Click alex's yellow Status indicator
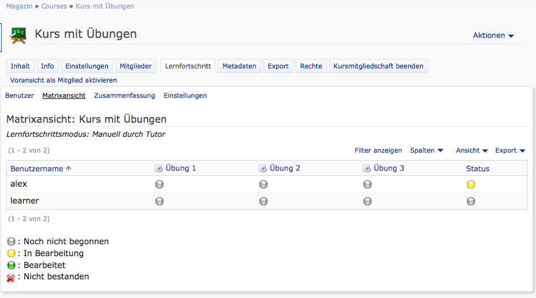The height and width of the screenshot is (298, 536). pyautogui.click(x=471, y=184)
